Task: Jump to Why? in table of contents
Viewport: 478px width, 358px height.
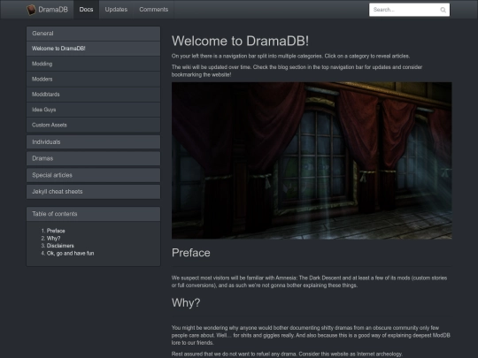Action: 53,239
